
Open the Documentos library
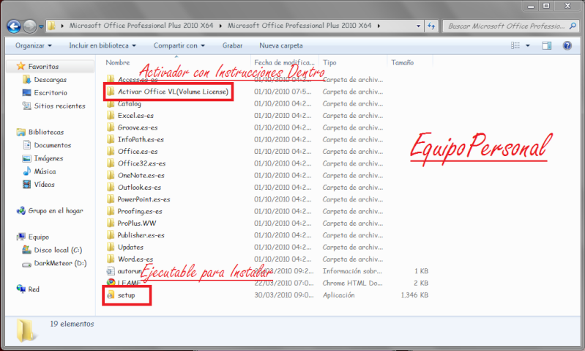(52, 145)
